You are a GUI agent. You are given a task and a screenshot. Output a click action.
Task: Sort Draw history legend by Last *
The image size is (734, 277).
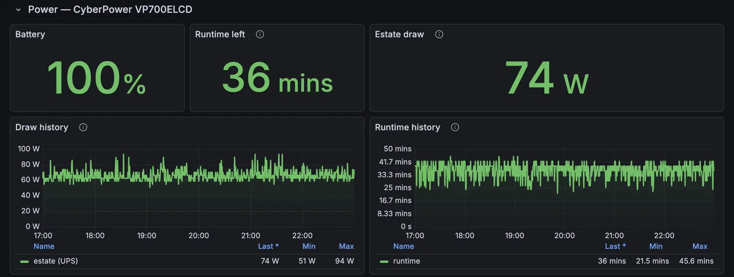tap(268, 246)
